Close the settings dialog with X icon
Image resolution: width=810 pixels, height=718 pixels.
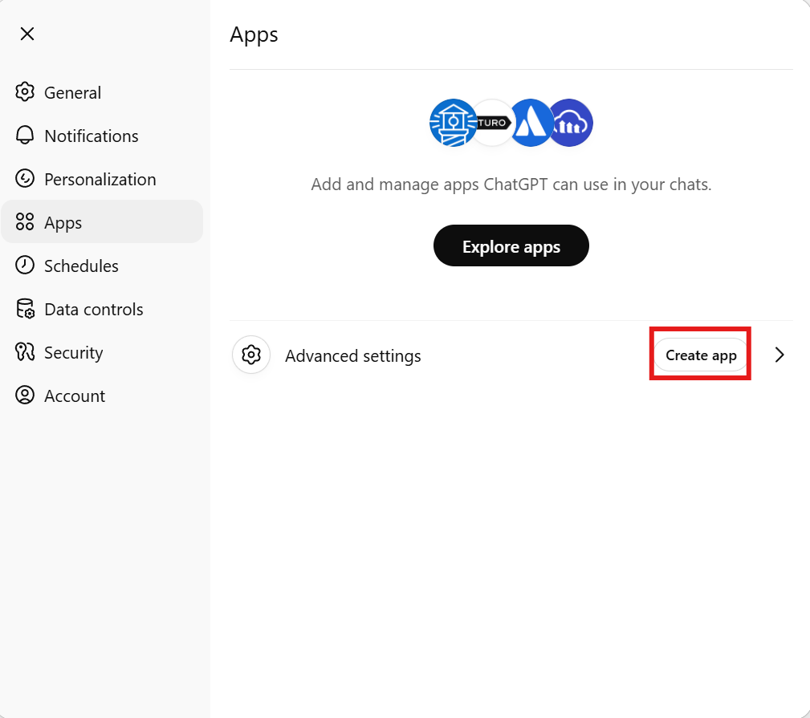(26, 34)
